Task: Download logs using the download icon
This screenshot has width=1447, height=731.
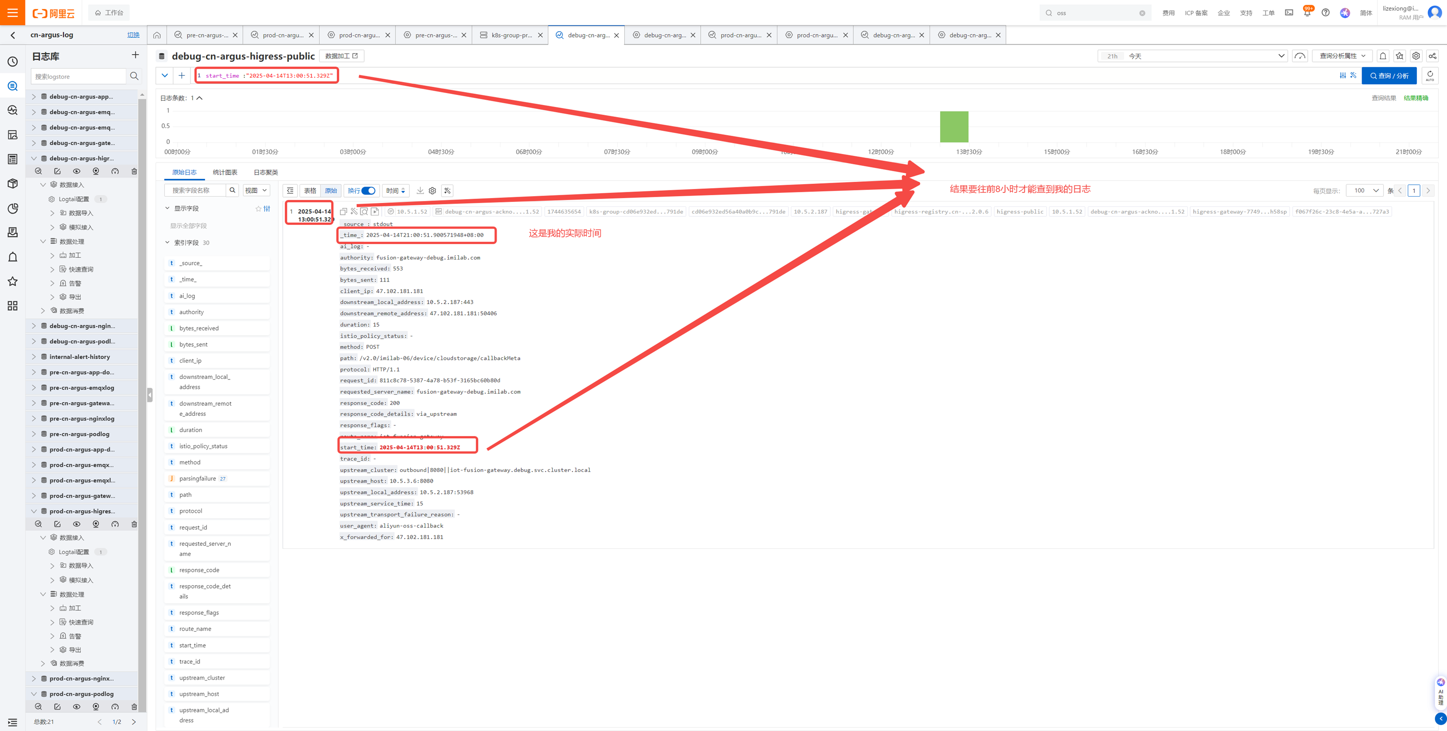Action: click(x=419, y=191)
